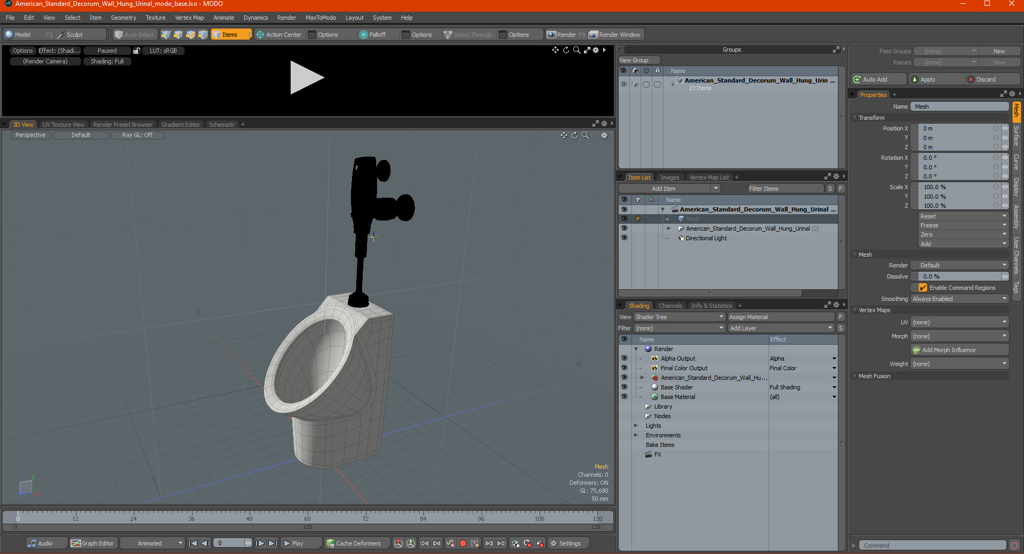Viewport: 1024px width, 554px height.
Task: Toggle group visibility eye in Groups panel
Action: (x=623, y=84)
